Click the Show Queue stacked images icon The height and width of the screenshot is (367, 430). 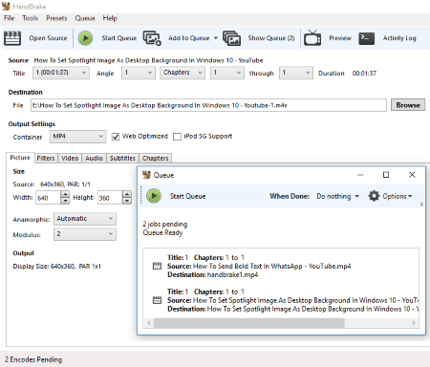click(x=231, y=38)
